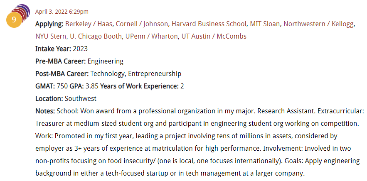Open the Berkeley / Haas school link
The image size is (367, 181).
pyautogui.click(x=89, y=24)
